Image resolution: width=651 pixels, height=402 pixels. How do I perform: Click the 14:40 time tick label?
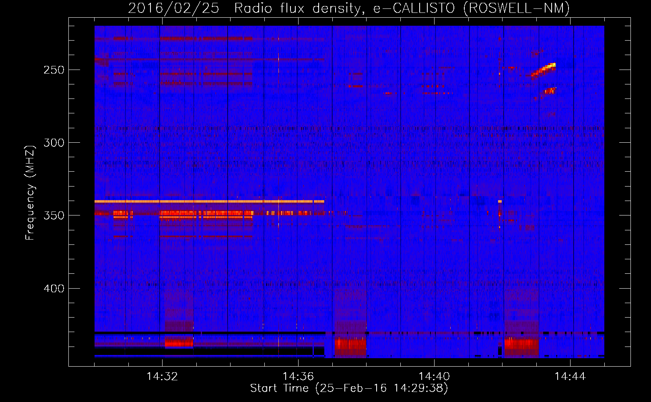434,377
